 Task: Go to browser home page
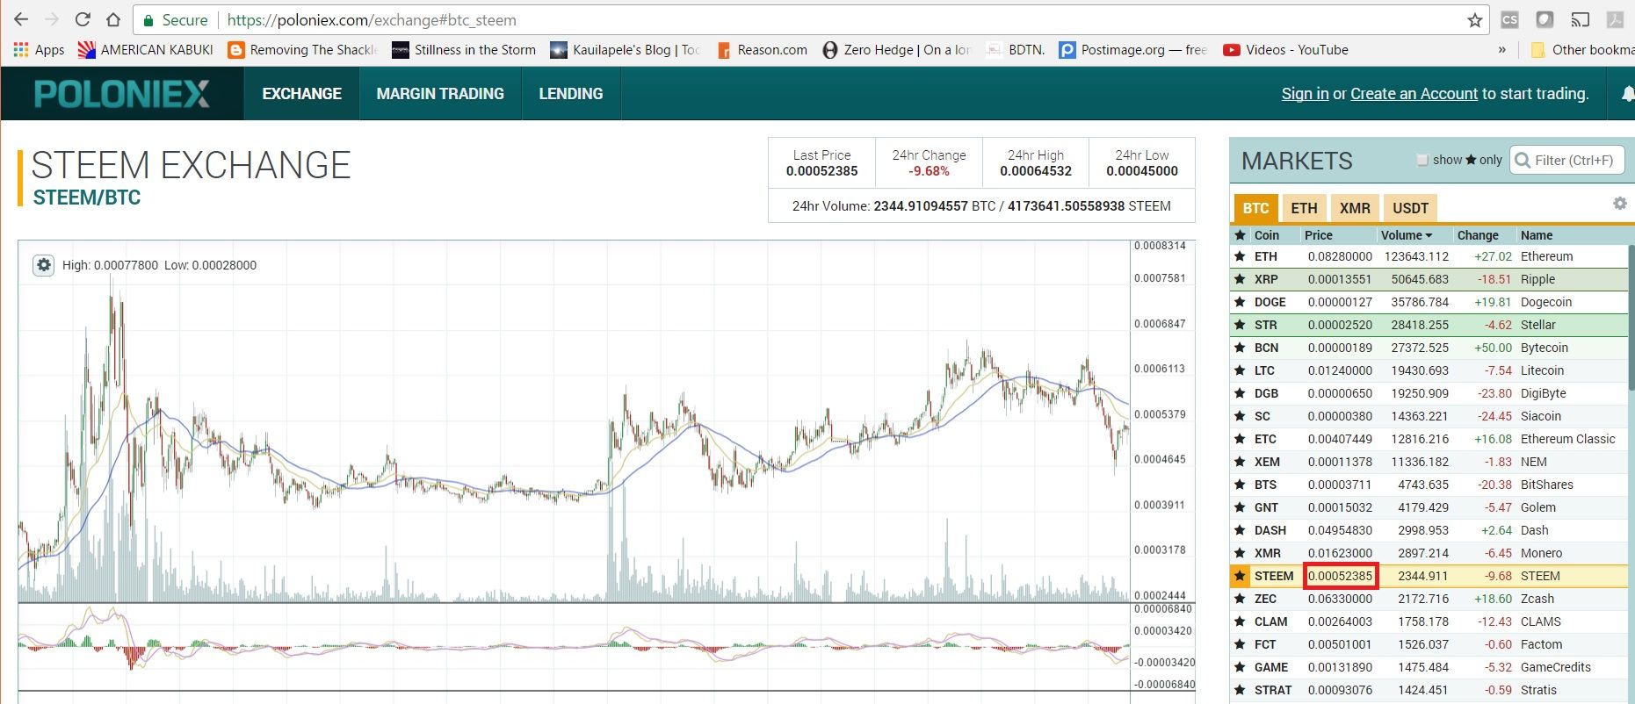(x=113, y=19)
